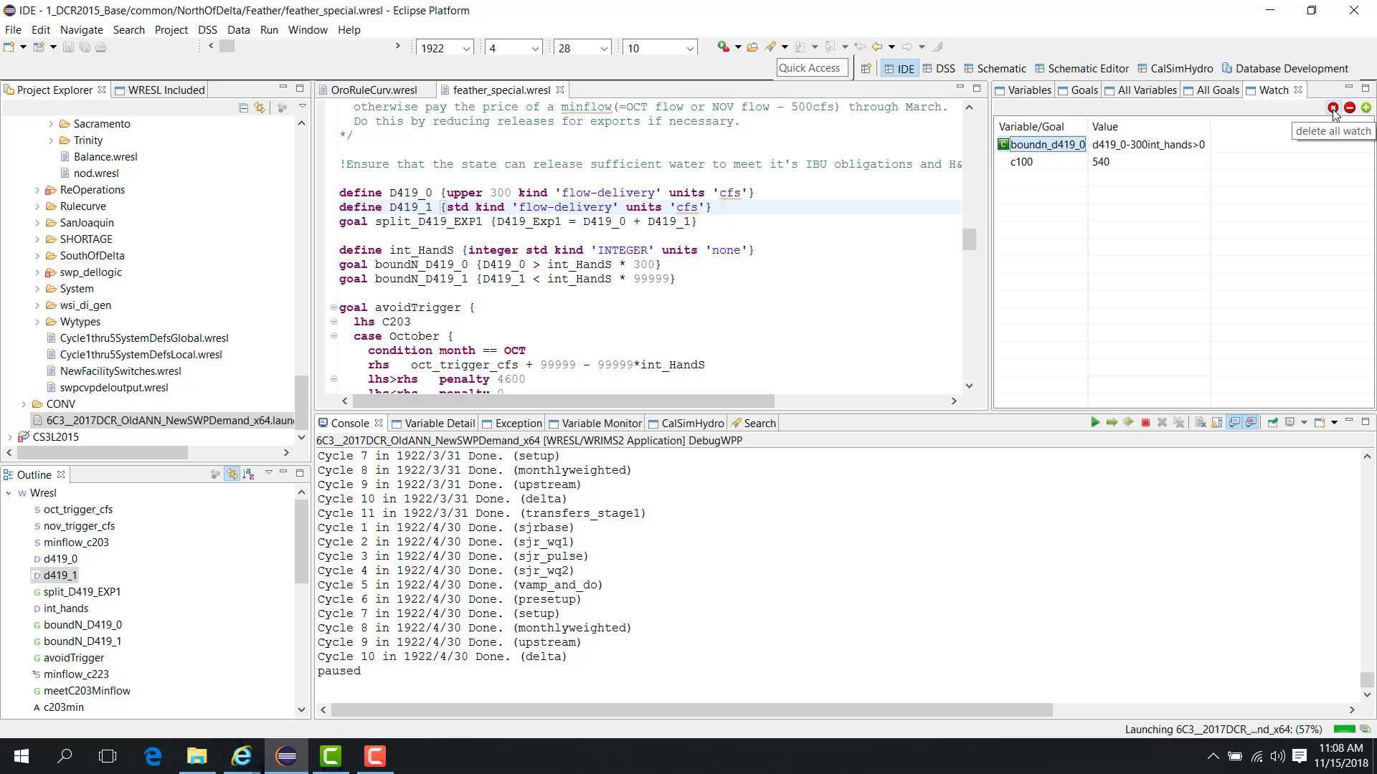Click the Project Explorer horizontal scrollbar thumb
This screenshot has height=774, width=1377.
point(103,452)
